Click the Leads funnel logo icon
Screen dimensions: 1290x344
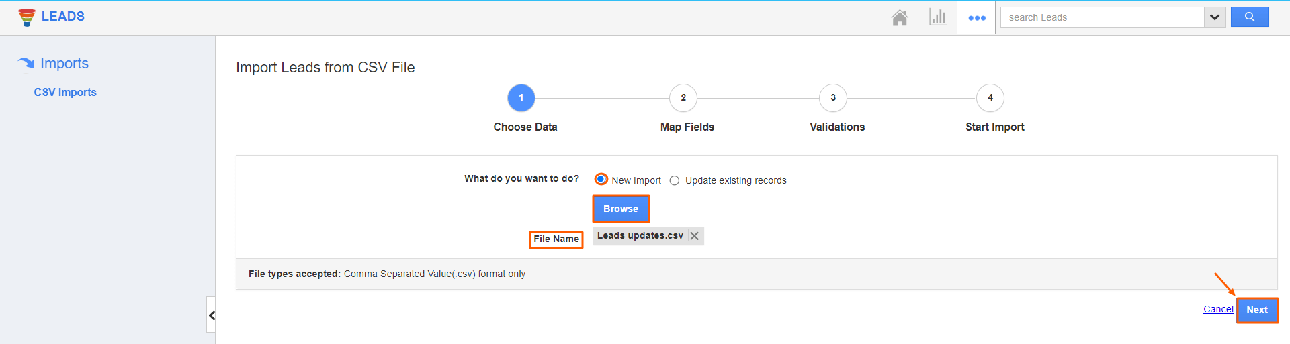coord(27,17)
